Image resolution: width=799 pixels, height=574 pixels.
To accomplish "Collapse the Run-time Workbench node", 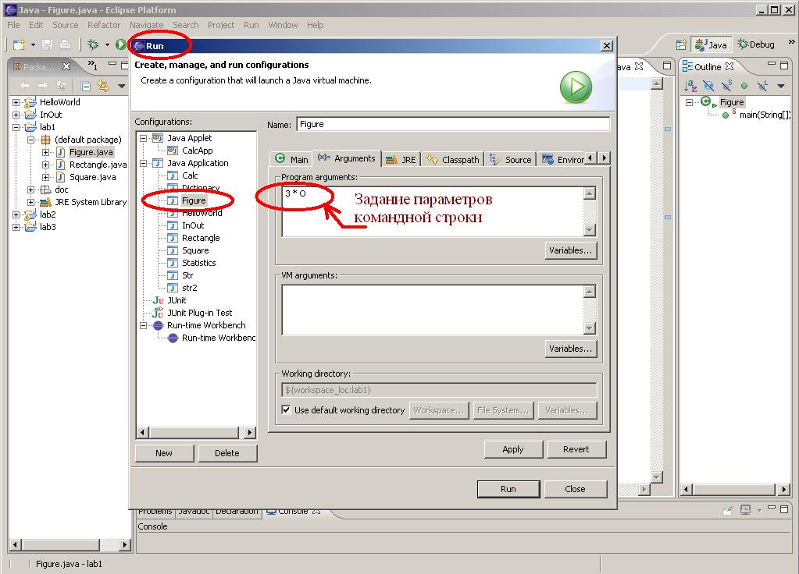I will click(x=143, y=326).
